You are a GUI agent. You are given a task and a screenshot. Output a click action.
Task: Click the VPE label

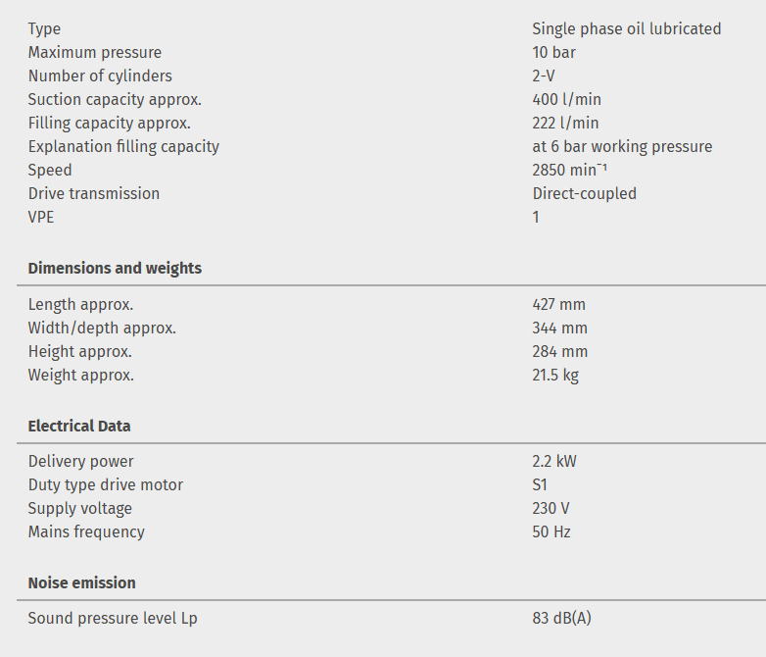[x=41, y=217]
